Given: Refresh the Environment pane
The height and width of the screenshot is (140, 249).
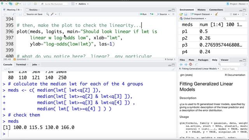Looking at the screenshot, I should 244,14.
